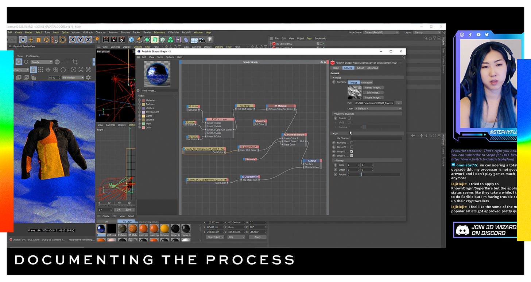Toggle the lock icon in RenderView
531x282 pixels.
pyautogui.click(x=34, y=69)
